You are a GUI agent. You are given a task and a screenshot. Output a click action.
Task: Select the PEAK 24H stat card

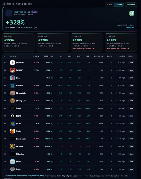click(87, 42)
